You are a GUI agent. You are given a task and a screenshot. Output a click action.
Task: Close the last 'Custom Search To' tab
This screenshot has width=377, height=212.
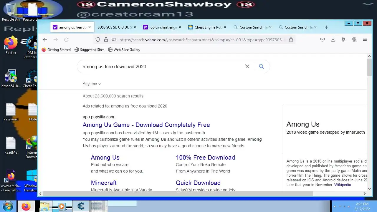[x=315, y=27]
